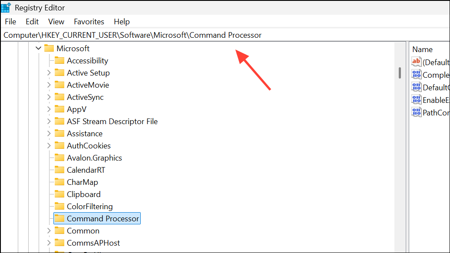Click the Active Setup folder icon
Viewport: 450px width, 253px height.
pos(60,72)
